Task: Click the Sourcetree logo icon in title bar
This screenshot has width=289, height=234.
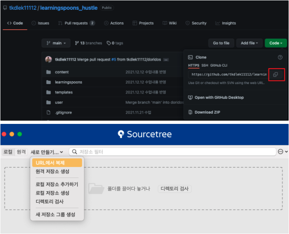Action: (x=121, y=134)
